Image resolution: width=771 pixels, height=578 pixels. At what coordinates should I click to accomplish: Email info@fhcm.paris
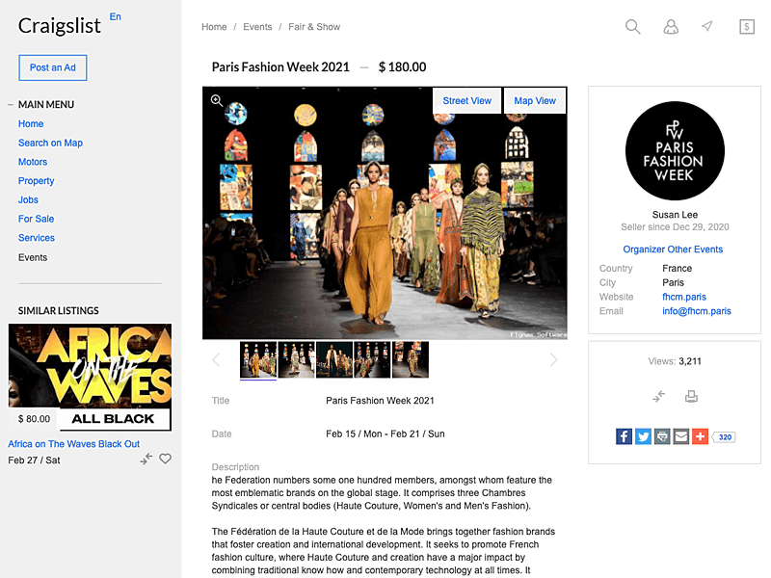(697, 311)
